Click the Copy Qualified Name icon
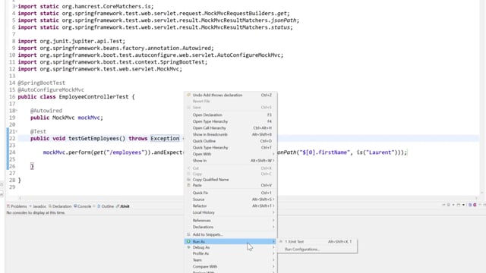Screen dimensions: 486x273 188,180
